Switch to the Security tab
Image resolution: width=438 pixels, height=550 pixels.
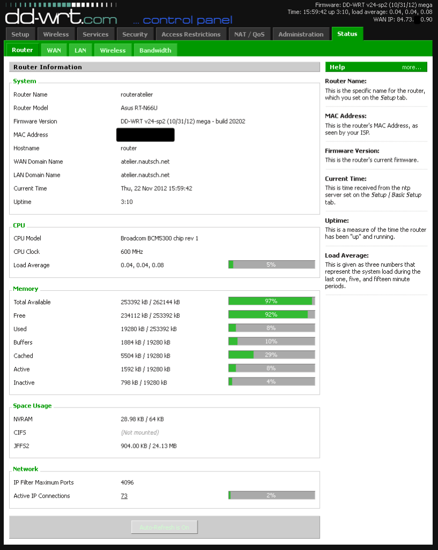click(x=135, y=33)
